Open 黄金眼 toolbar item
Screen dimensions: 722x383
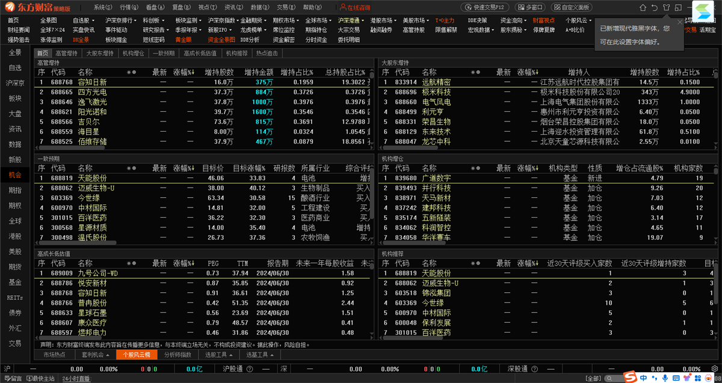pos(184,39)
